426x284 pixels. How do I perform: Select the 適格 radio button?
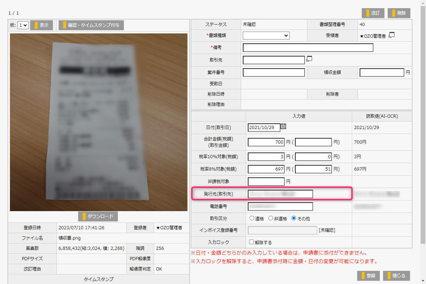pyautogui.click(x=252, y=218)
